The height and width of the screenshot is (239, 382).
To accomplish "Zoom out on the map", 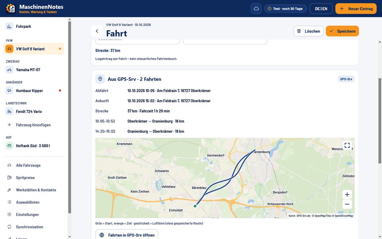I will (347, 204).
